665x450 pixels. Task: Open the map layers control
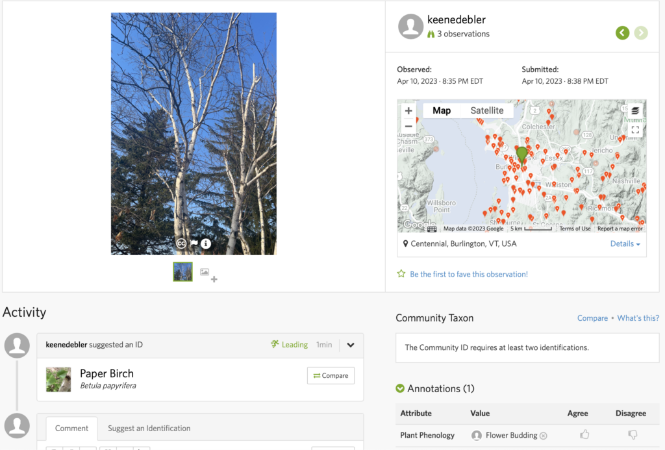(x=635, y=110)
